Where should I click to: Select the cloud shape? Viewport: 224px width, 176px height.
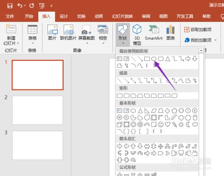195,124
